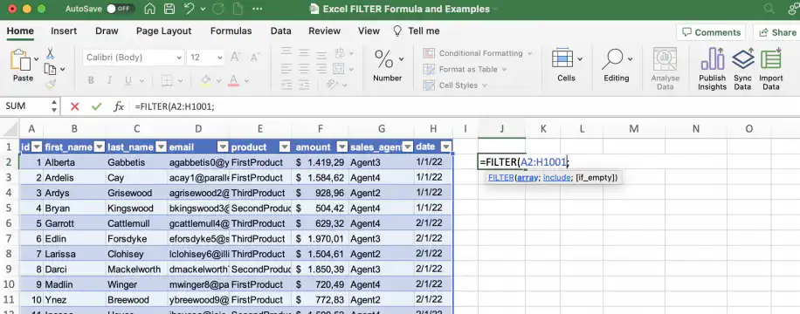Screen dimensions: 800x314
Task: Click the Merge cells icon
Action: tap(338, 69)
